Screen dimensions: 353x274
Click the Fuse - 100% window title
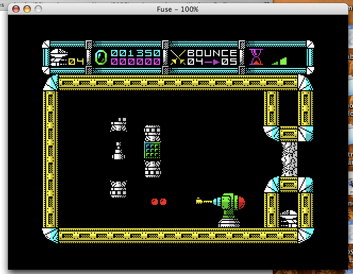[178, 9]
